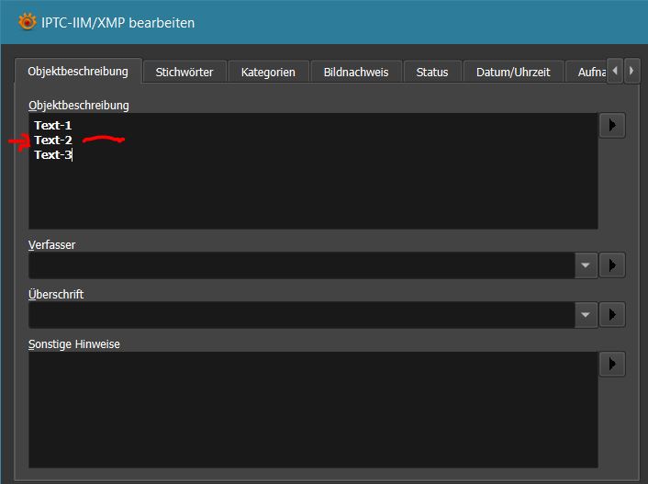Select the Objektbeschreibung tab
Screen dimensions: 648x484
point(78,71)
